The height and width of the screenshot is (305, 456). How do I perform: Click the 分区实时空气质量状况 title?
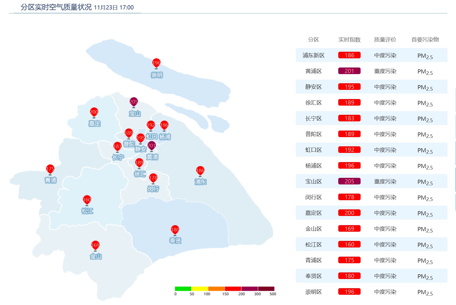click(x=56, y=7)
